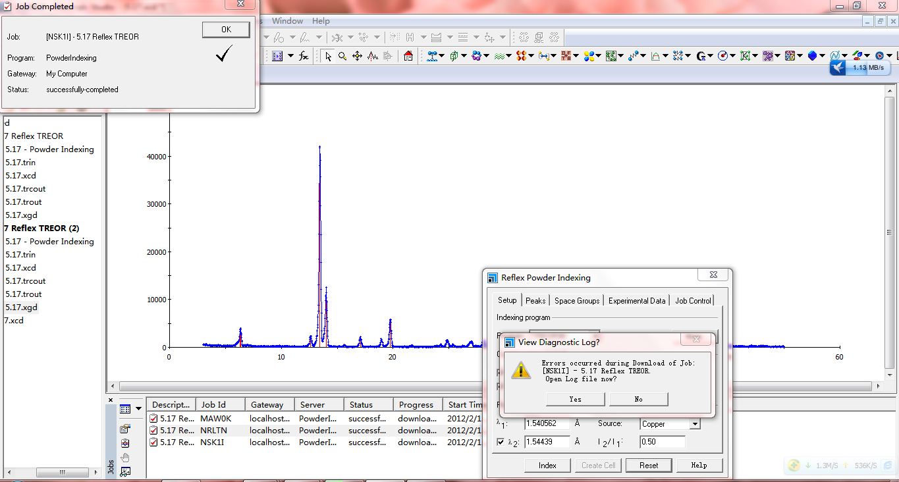Select 5.17.trcout under Reflex TREOR (2)
The width and height of the screenshot is (899, 482).
[26, 281]
